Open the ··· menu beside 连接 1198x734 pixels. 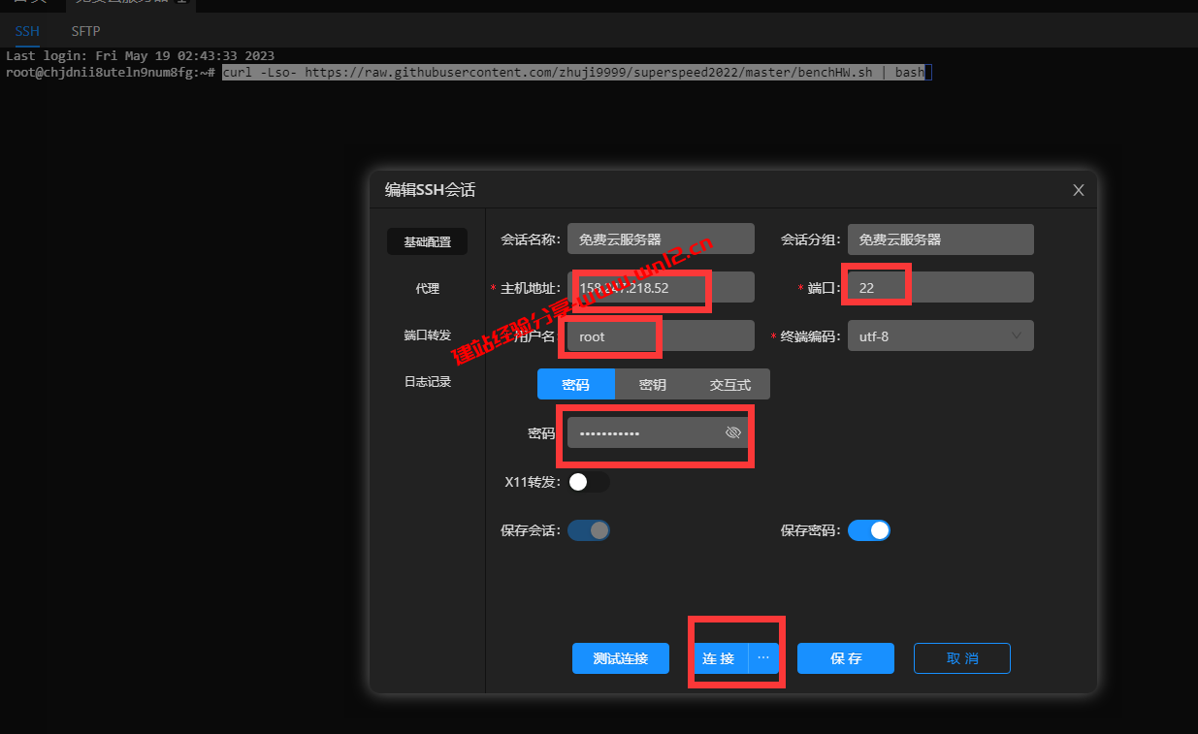click(x=763, y=657)
